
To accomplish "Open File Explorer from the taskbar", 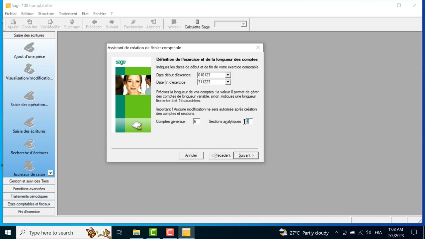I will [136, 232].
